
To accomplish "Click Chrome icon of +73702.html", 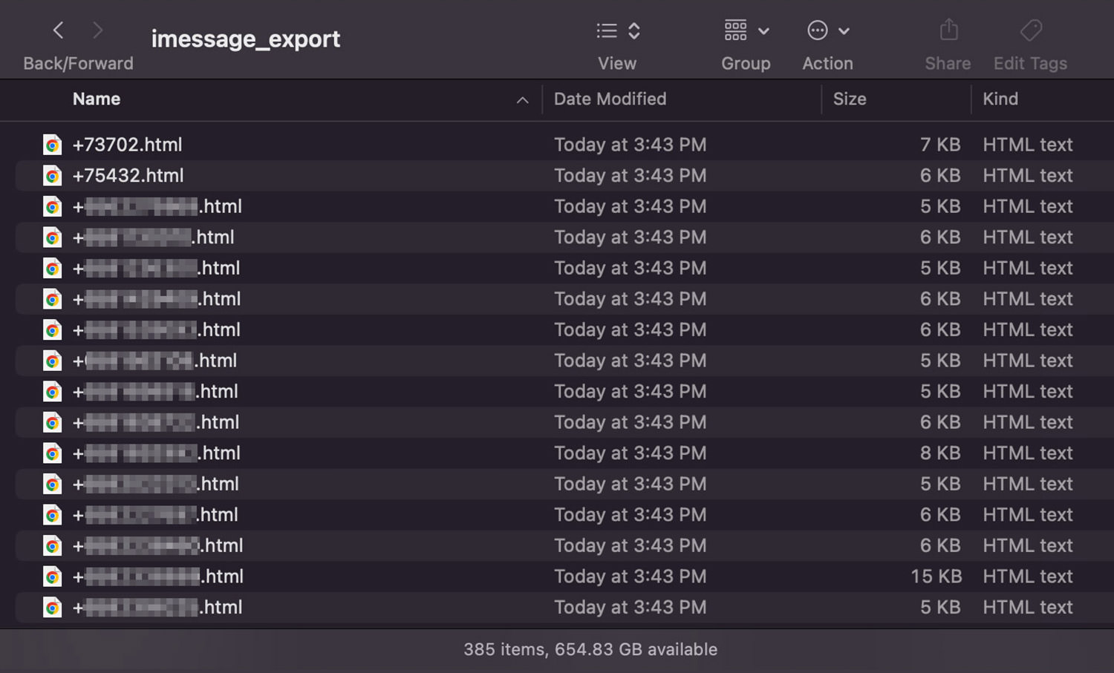I will pos(52,145).
